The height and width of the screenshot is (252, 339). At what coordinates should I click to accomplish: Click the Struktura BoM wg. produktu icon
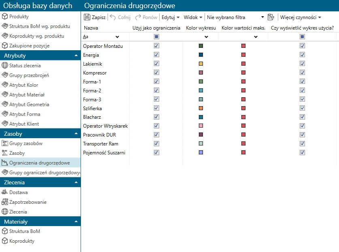point(5,26)
